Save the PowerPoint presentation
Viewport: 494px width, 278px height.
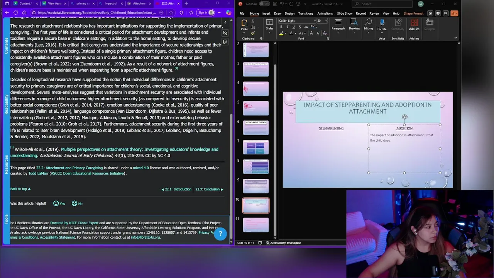coord(275,4)
